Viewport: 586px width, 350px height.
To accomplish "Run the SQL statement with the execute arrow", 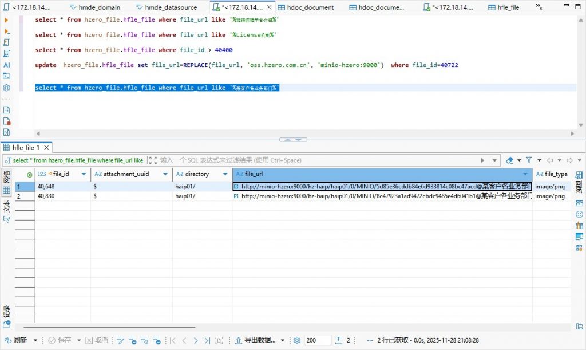I will [x=7, y=19].
